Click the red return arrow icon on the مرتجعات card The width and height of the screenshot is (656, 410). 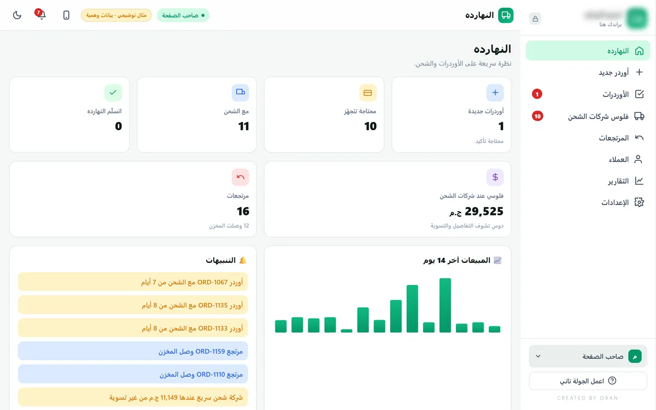click(241, 177)
